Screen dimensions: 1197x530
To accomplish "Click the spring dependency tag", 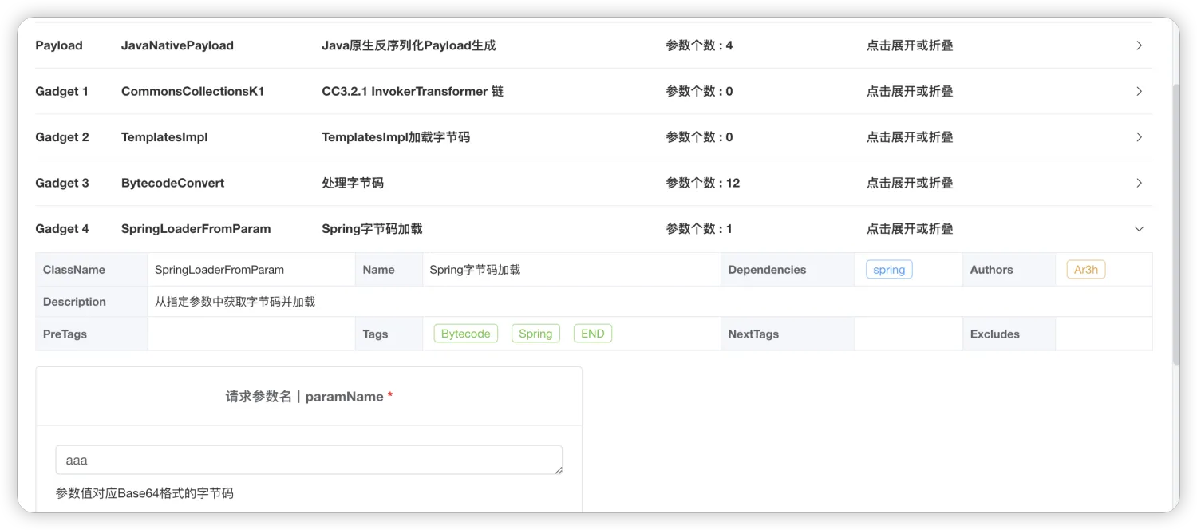I will click(x=889, y=270).
